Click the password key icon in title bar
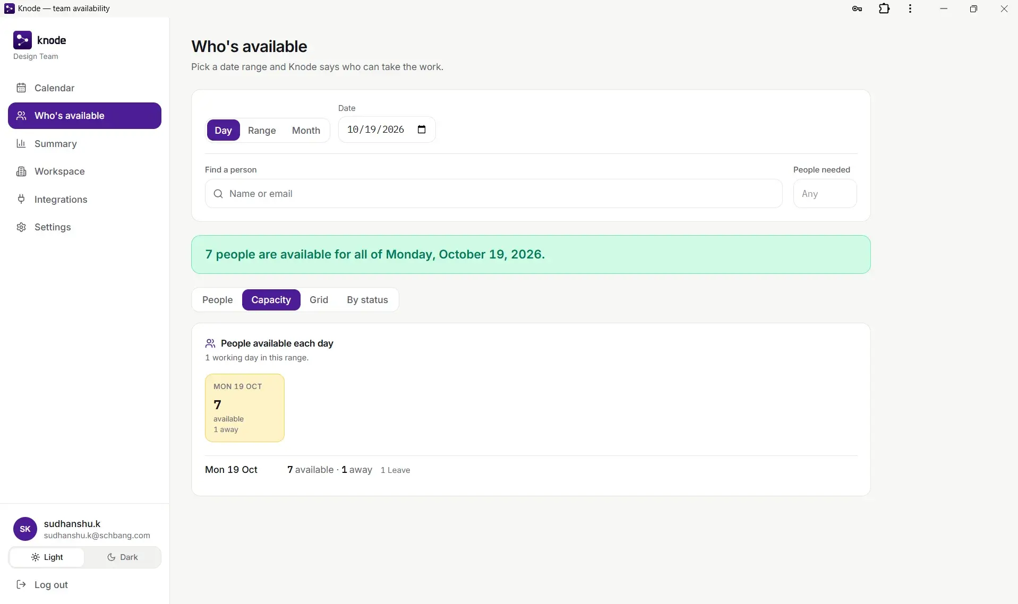This screenshot has height=604, width=1018. 857,8
